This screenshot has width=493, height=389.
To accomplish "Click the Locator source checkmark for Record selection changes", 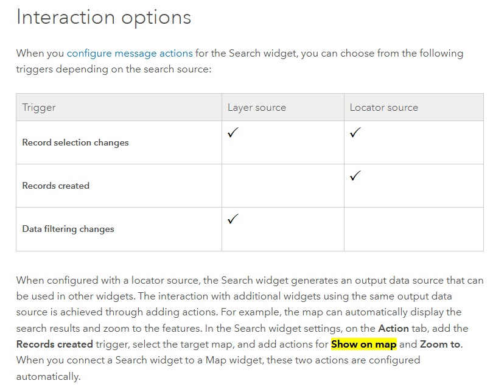I will (355, 133).
